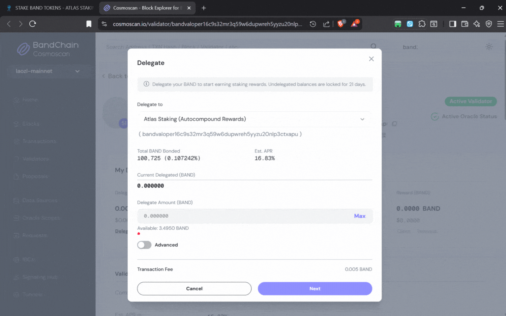This screenshot has width=506, height=316.
Task: Open the Brave hamburger menu
Action: (x=500, y=24)
